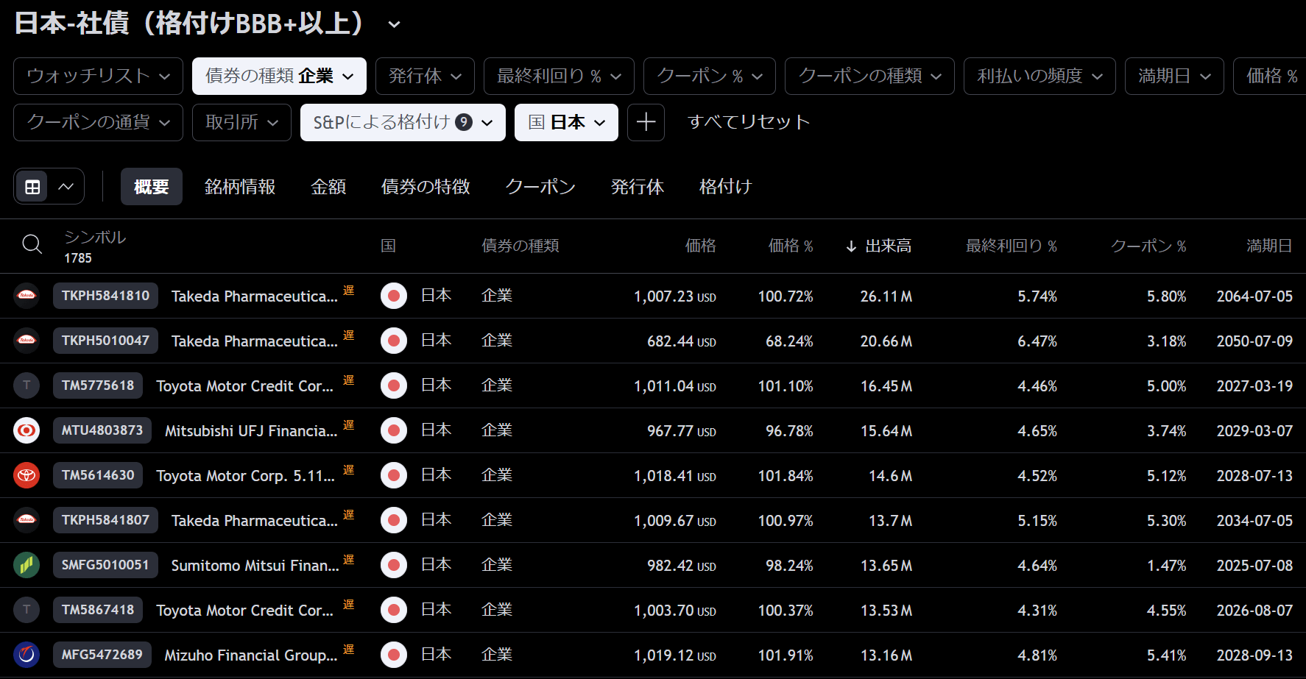Click the delayed-data 遅 mark on the TM5614630 row
1306x679 pixels.
tap(349, 469)
